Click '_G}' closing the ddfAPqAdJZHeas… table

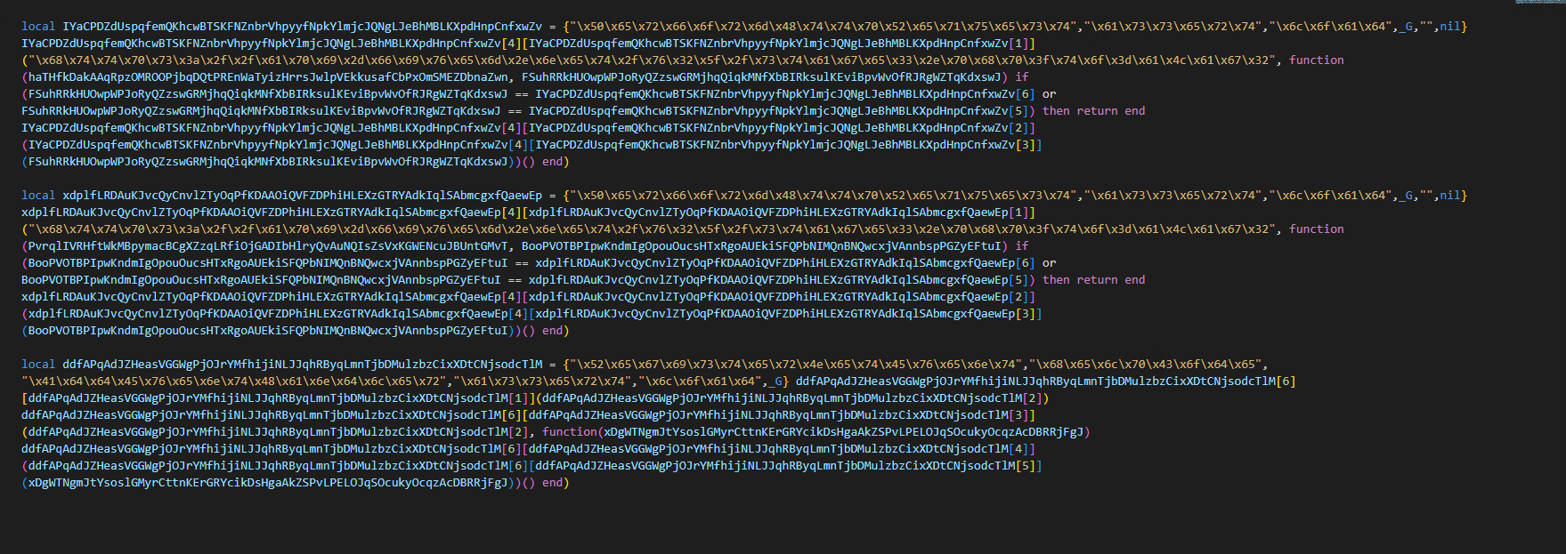778,381
